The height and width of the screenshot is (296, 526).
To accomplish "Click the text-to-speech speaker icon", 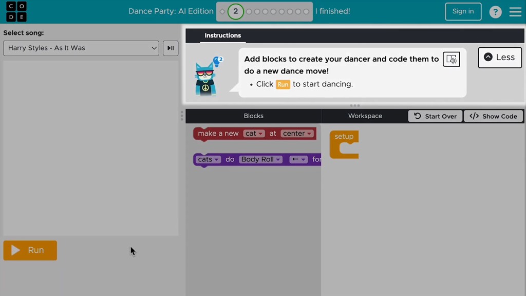I will pyautogui.click(x=451, y=59).
